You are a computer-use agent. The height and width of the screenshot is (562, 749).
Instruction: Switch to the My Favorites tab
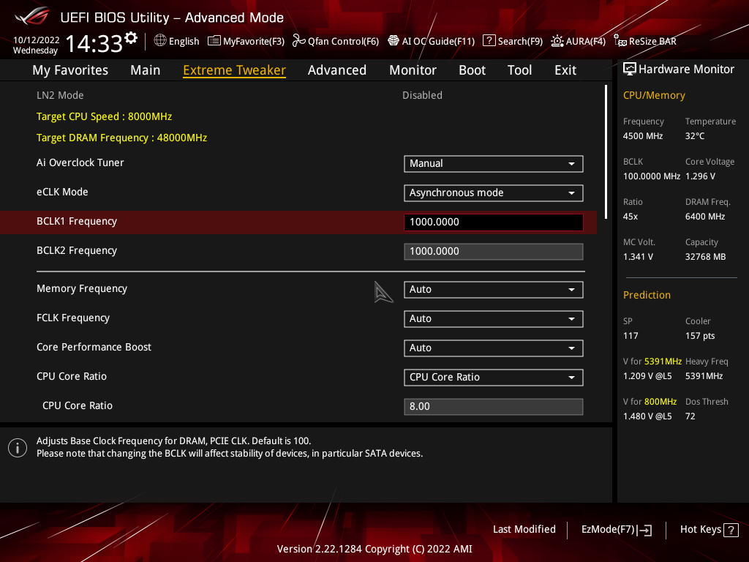point(70,70)
